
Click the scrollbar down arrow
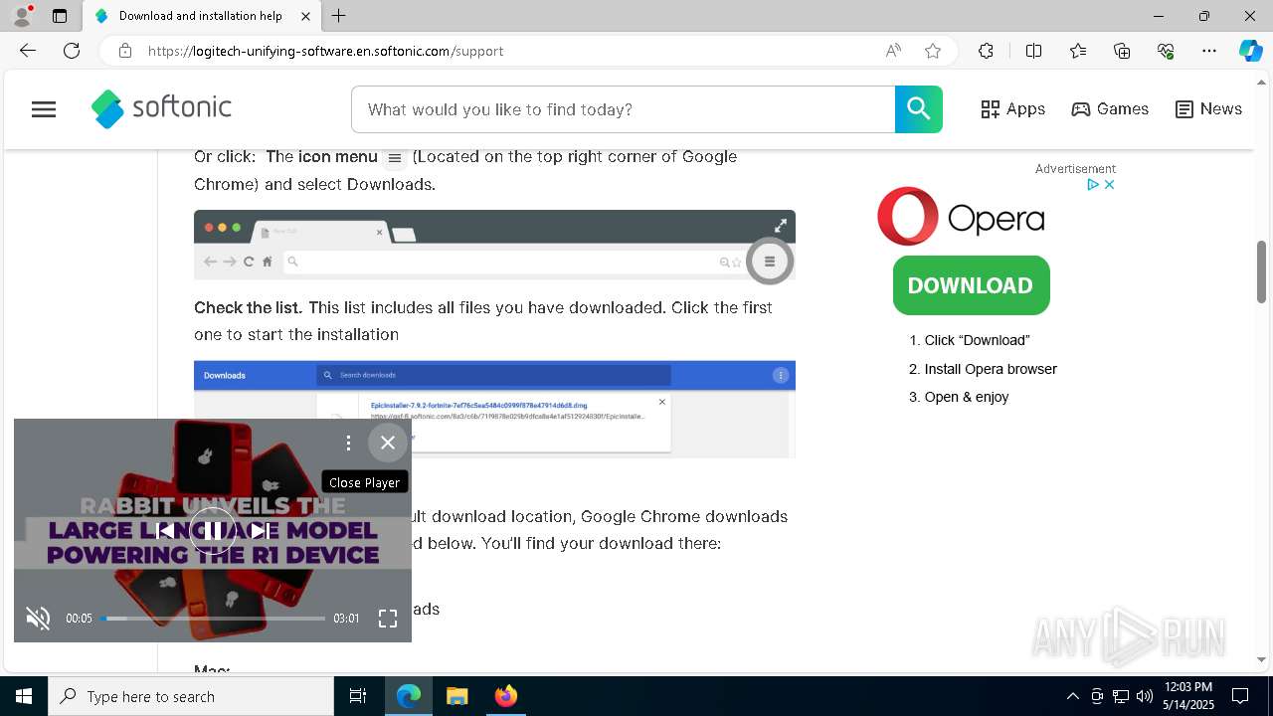(x=1262, y=659)
